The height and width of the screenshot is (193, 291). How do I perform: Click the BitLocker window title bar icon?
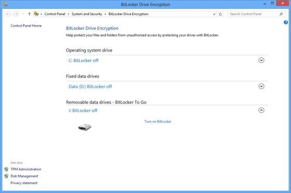[5, 4]
